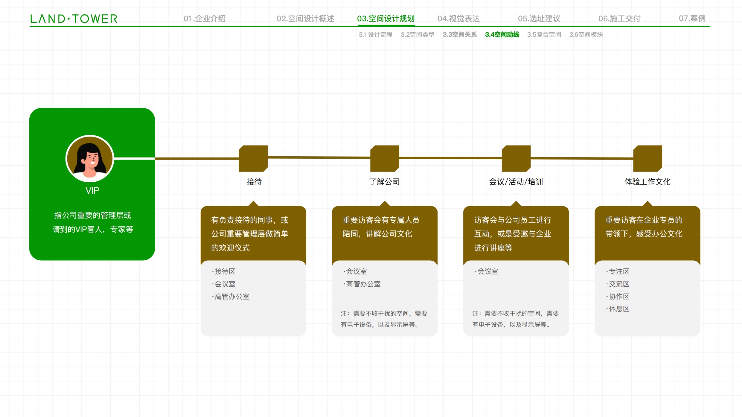Screen dimensions: 742x417
Task: Click the VIP label under avatar
Action: [92, 191]
